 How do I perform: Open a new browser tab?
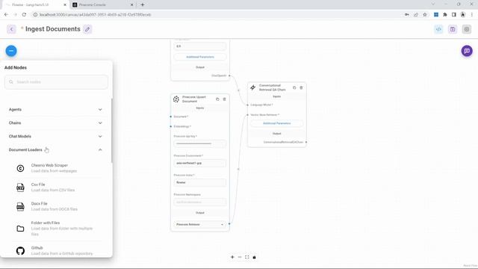143,5
